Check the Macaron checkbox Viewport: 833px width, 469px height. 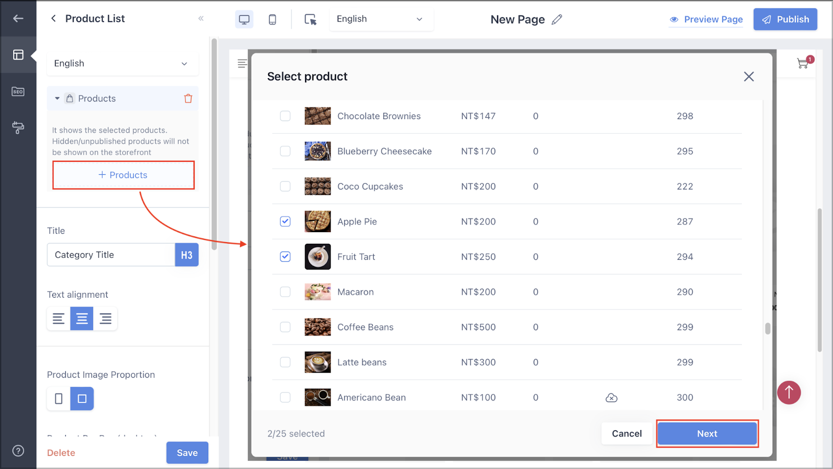pos(285,292)
